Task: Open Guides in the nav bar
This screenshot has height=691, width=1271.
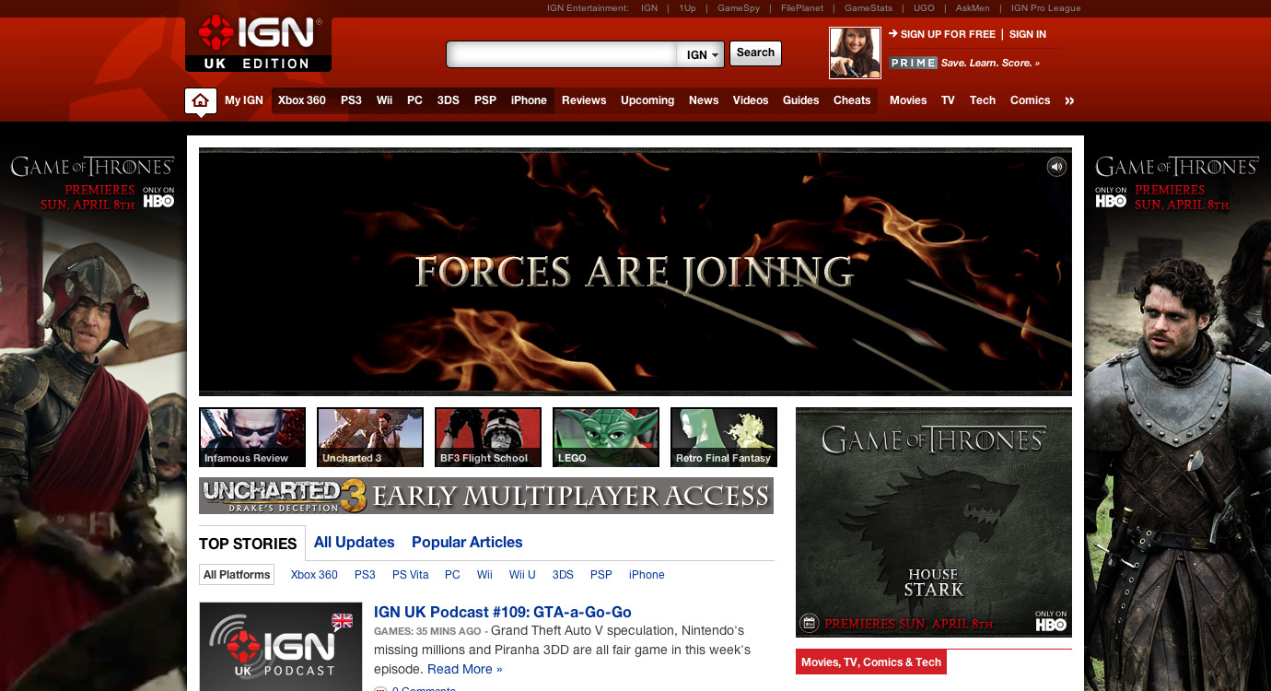Action: 800,100
